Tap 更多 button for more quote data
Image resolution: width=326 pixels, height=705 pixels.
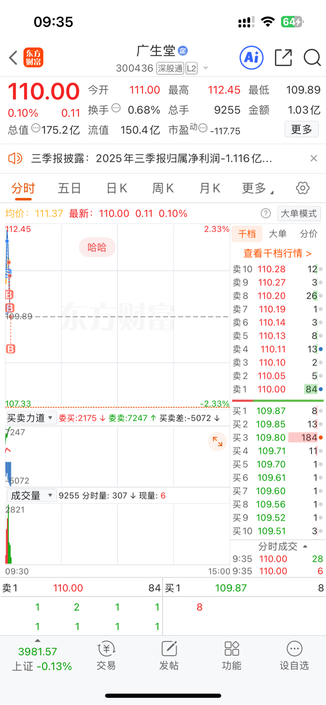[301, 129]
